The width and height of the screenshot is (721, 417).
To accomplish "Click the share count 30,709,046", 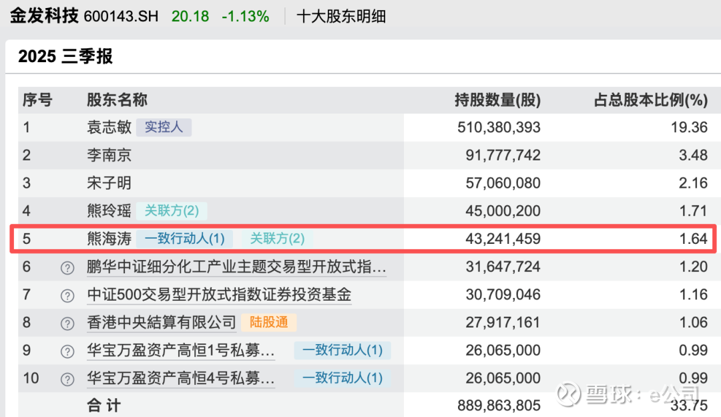I will tap(503, 295).
